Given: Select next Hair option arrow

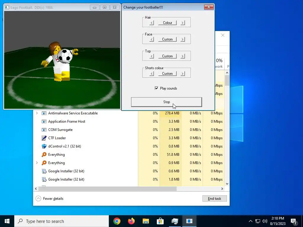Looking at the screenshot, I should coord(183,23).
